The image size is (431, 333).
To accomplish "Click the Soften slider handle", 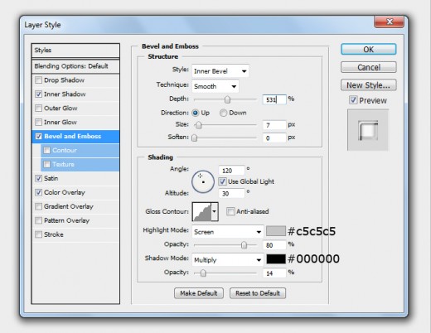I will [195, 138].
